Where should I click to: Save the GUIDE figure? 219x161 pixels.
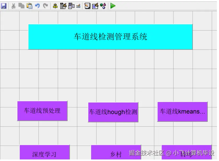[x=4, y=6]
